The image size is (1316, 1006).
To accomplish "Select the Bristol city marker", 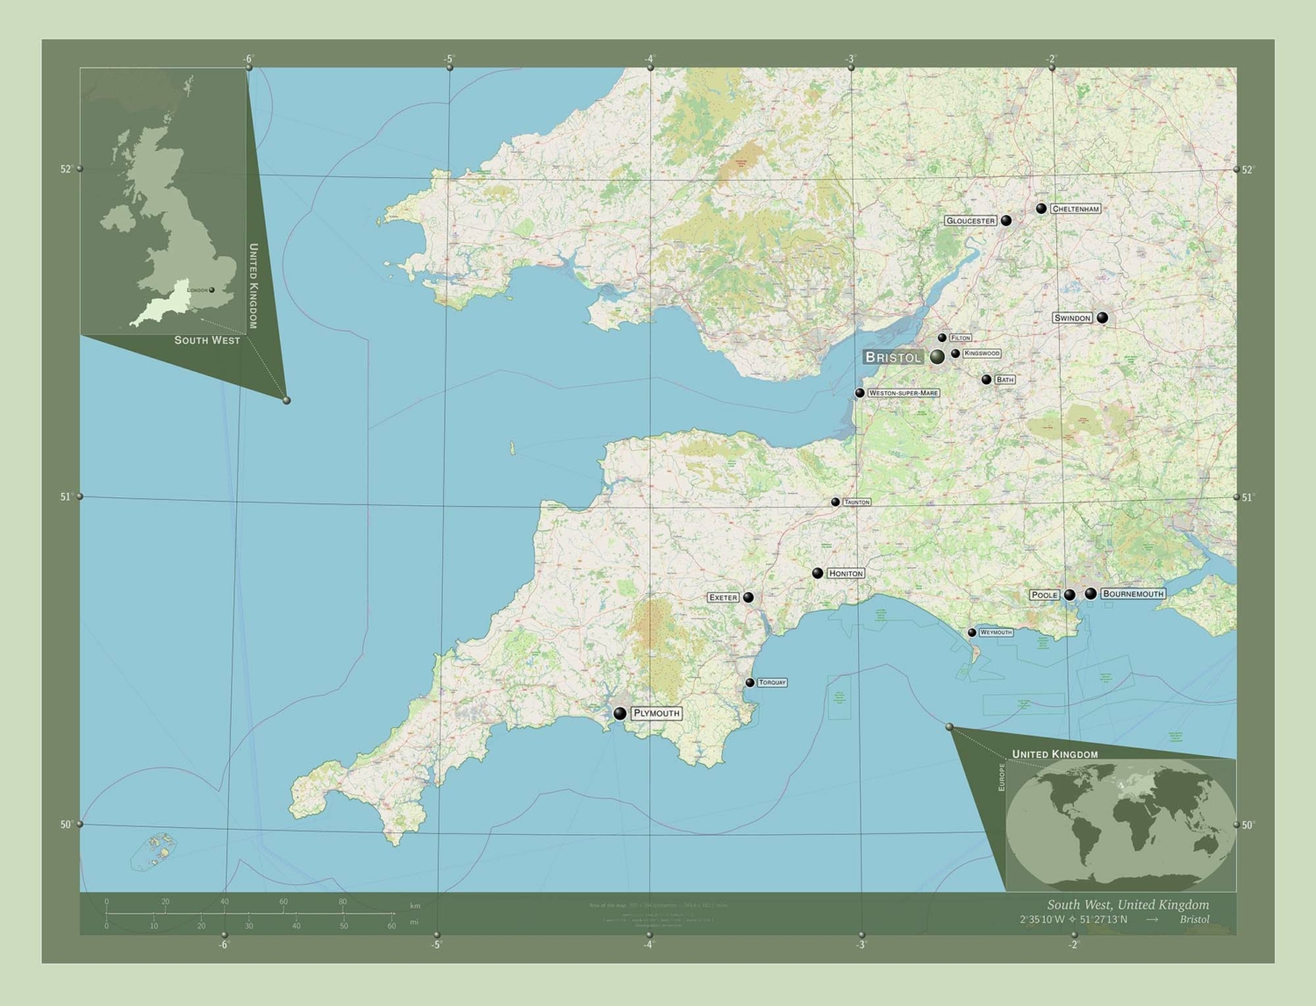I will (937, 355).
